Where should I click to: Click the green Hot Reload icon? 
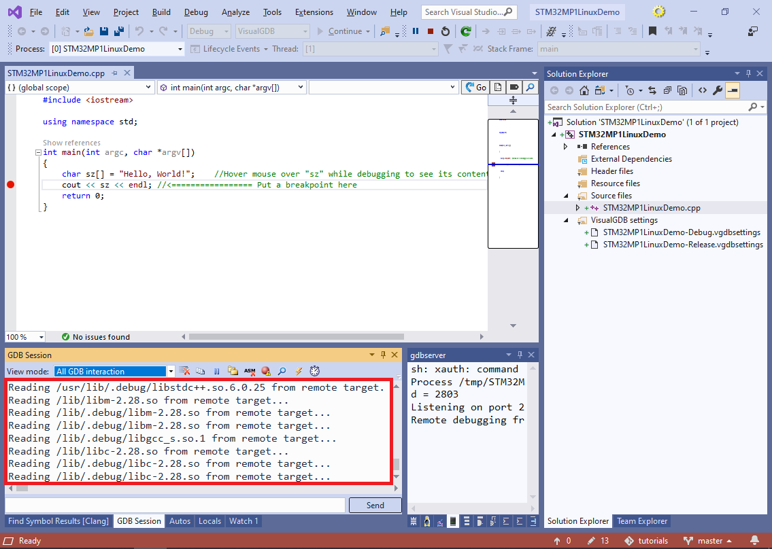click(466, 31)
